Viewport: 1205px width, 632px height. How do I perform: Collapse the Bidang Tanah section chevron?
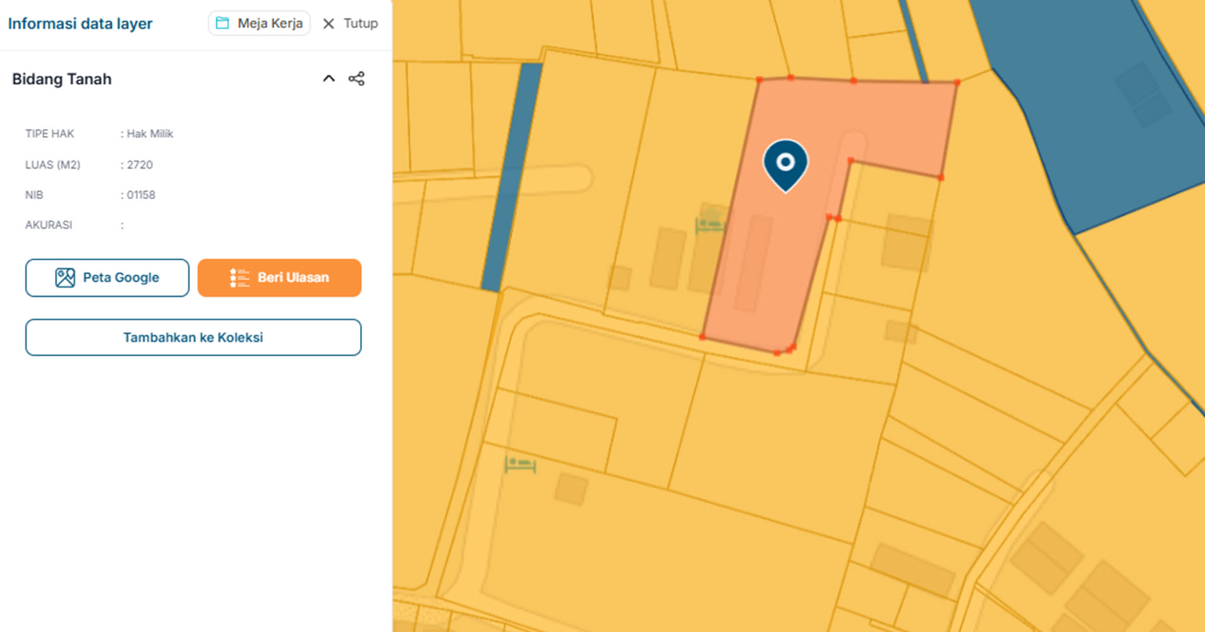329,79
